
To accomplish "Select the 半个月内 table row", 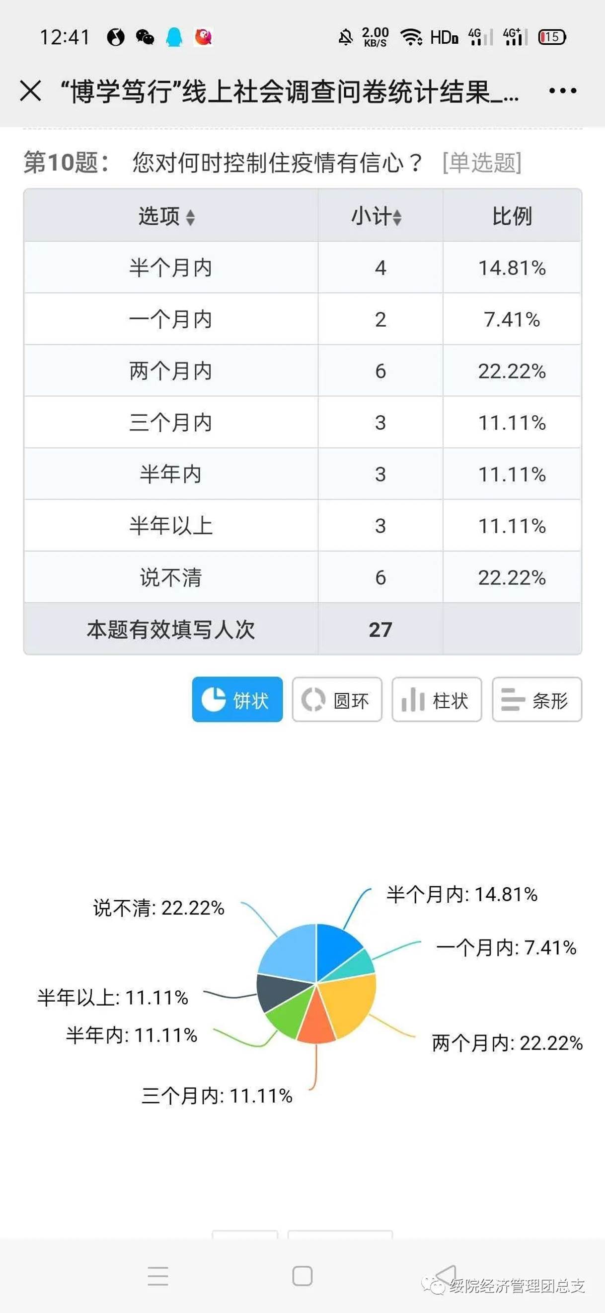I will [302, 268].
